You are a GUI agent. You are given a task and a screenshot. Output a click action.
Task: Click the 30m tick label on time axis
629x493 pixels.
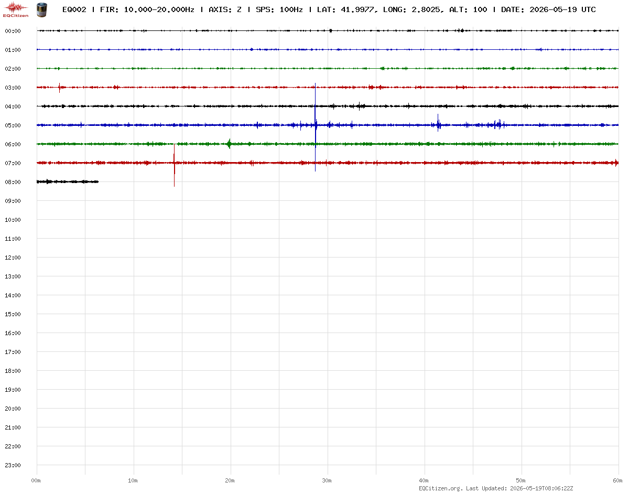point(327,480)
